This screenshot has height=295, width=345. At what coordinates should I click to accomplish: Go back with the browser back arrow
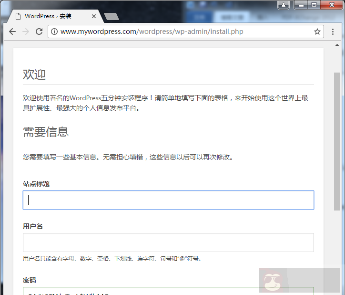[x=12, y=32]
